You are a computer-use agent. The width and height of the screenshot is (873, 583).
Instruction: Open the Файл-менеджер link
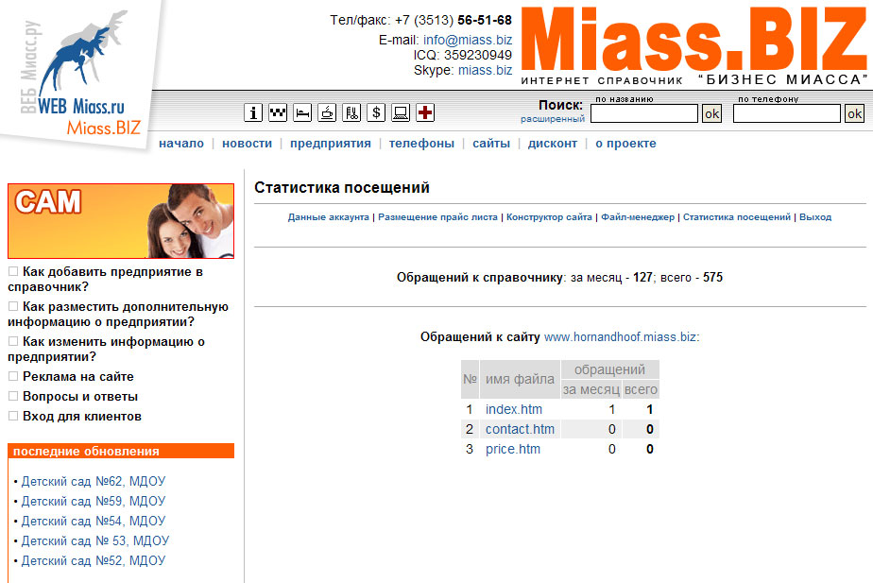pyautogui.click(x=638, y=217)
